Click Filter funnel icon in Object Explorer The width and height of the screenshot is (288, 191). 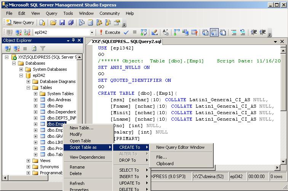click(x=43, y=49)
